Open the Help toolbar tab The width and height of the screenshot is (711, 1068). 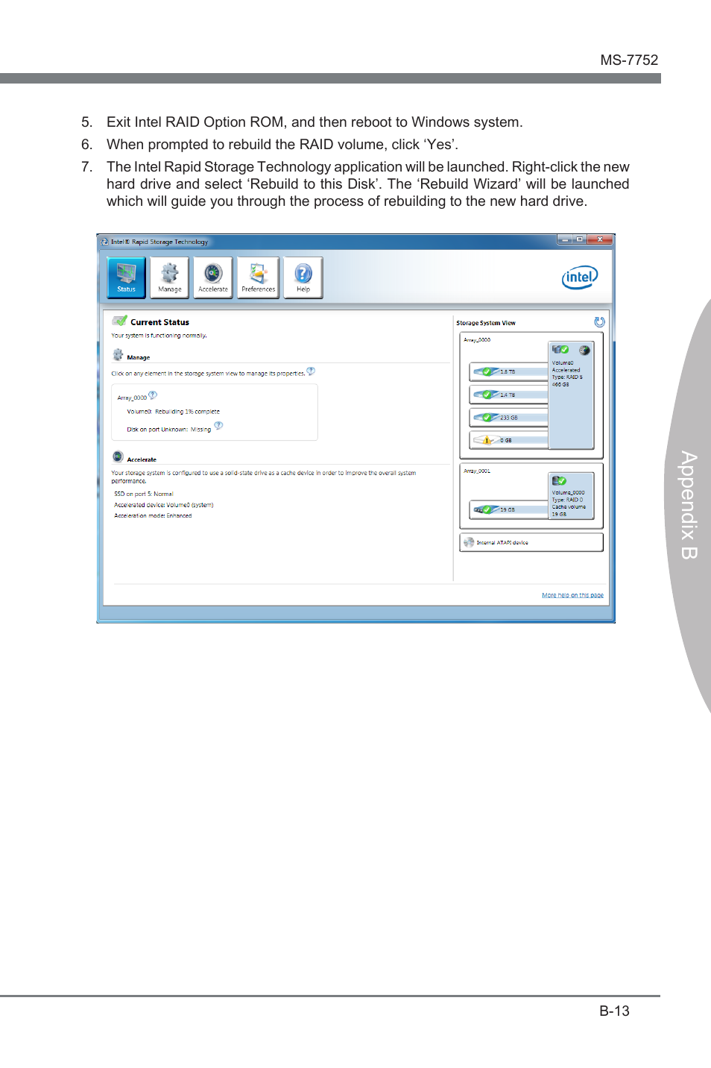click(303, 277)
